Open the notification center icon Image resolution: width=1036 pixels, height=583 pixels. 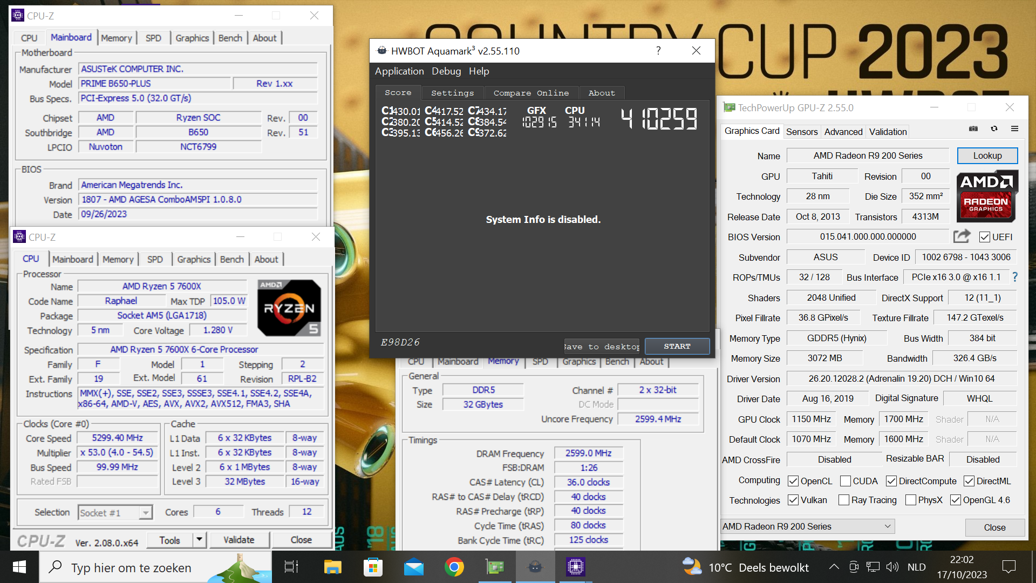click(1008, 567)
